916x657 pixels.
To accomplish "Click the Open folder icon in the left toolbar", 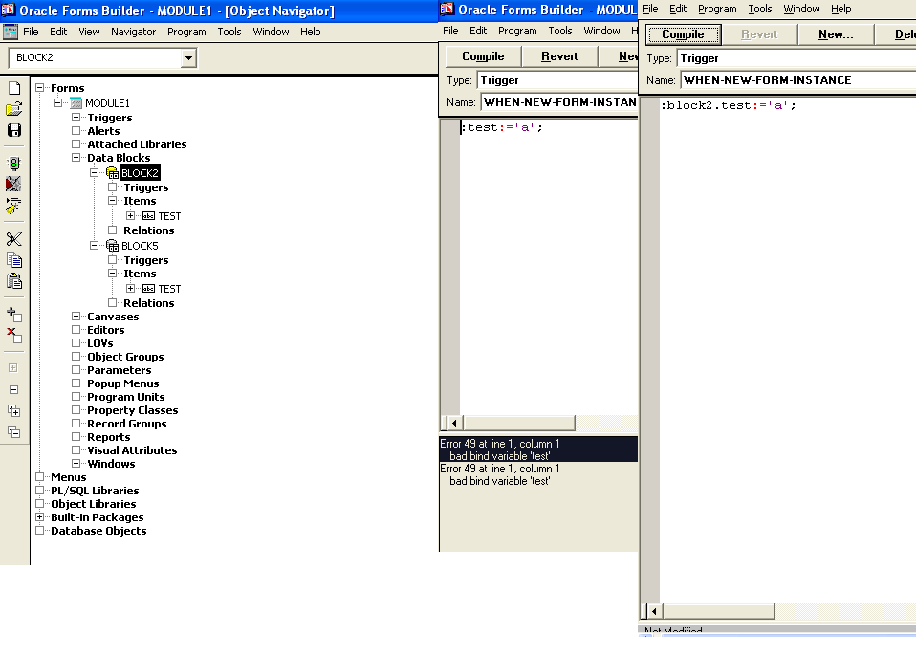I will (x=14, y=109).
